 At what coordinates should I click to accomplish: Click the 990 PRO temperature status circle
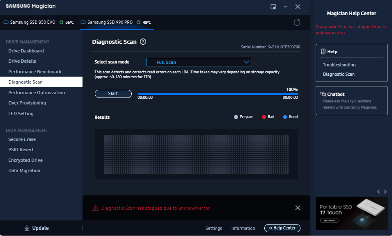click(x=138, y=23)
